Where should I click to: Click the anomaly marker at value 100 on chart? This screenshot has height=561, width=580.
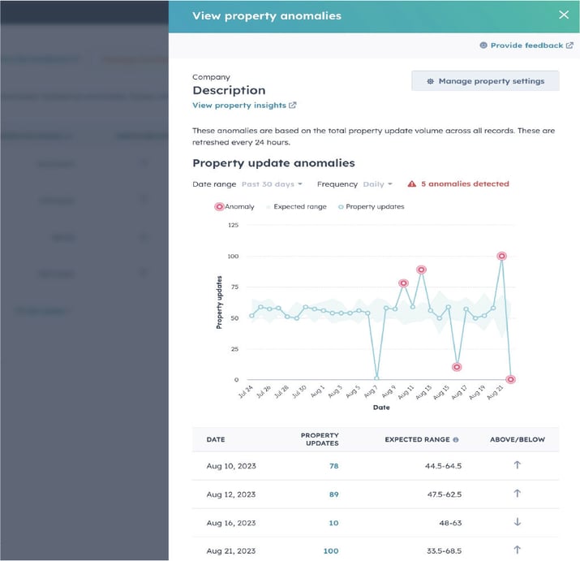[502, 256]
